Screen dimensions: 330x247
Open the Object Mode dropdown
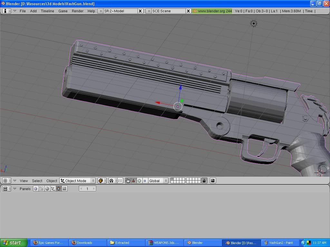78,181
